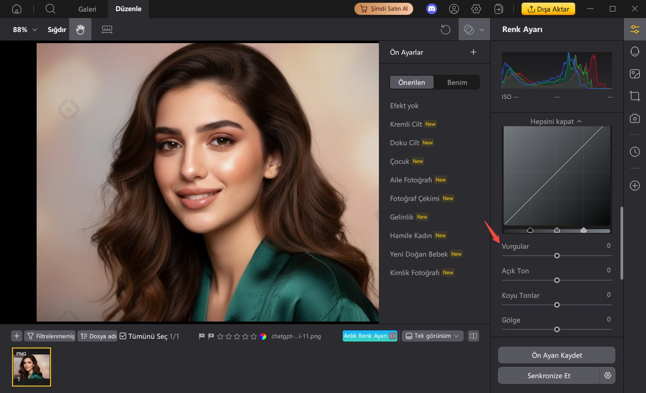
Task: Click the filmstrip icon next to Hand tool
Action: (107, 29)
